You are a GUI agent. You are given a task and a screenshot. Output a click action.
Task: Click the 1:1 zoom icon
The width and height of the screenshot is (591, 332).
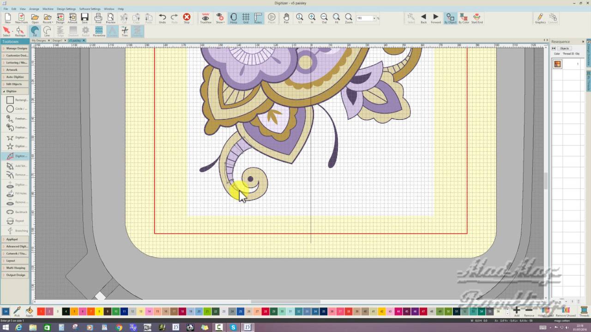[x=300, y=18]
